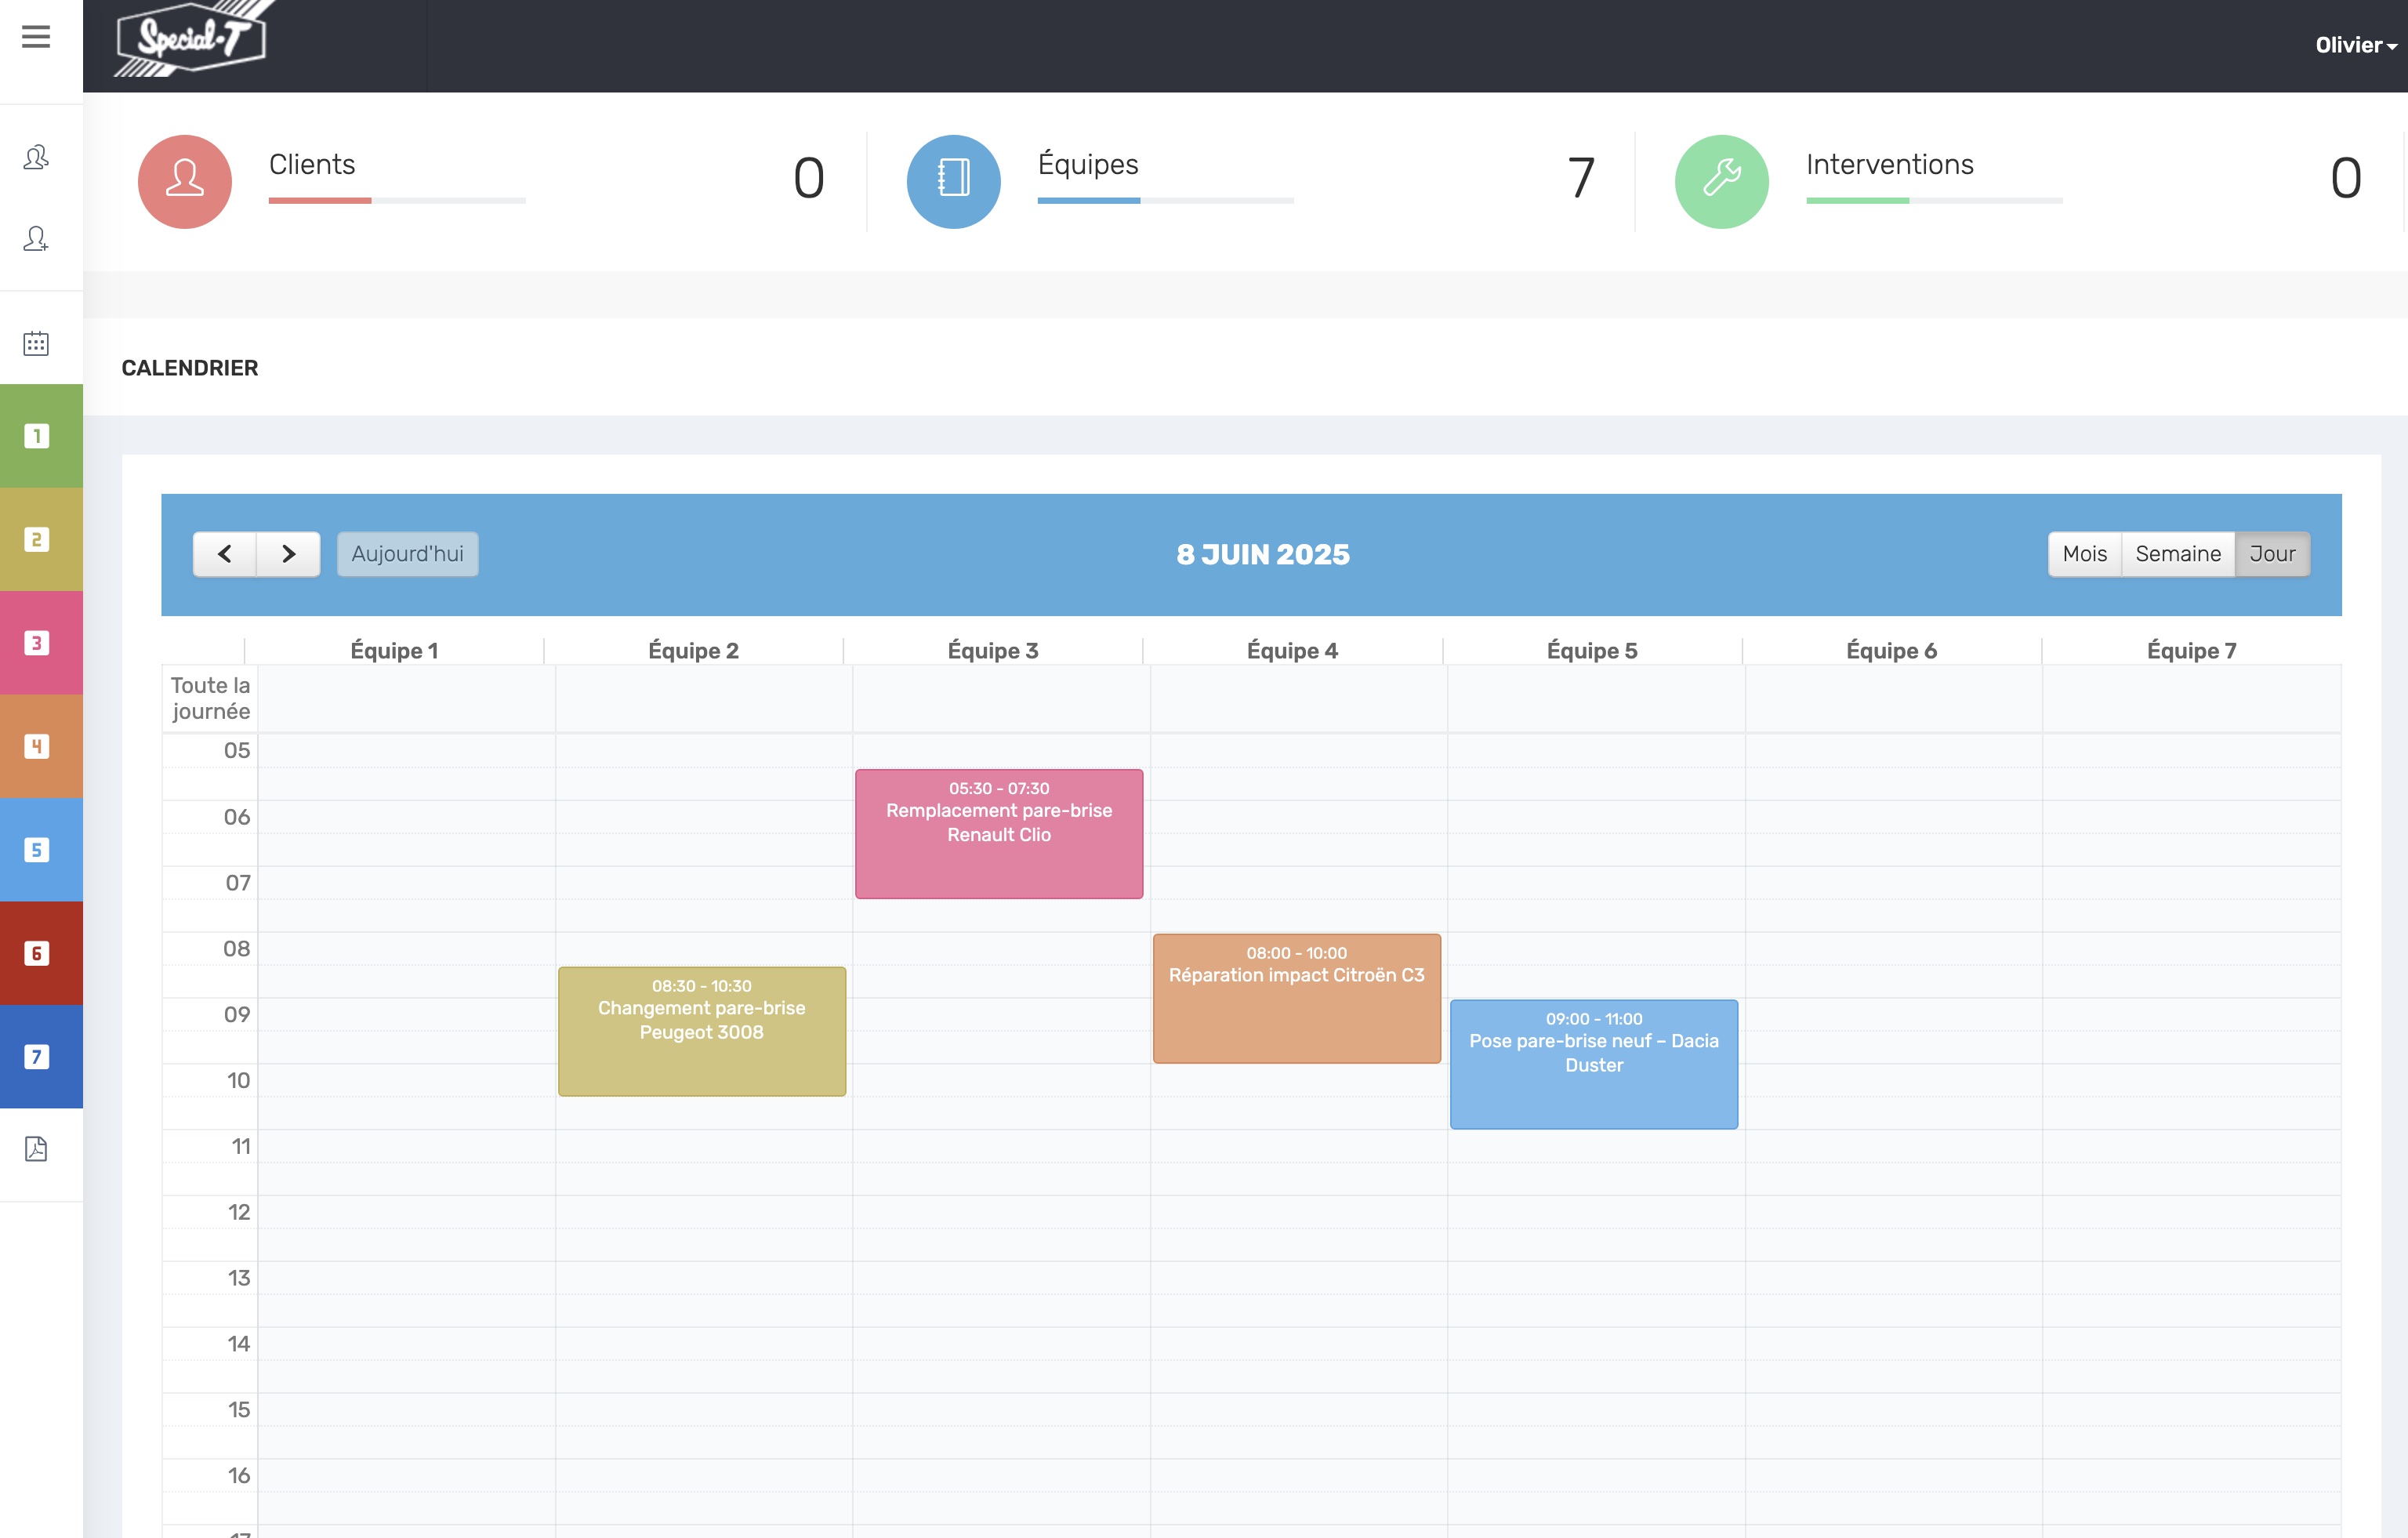
Task: Click the Équipe 3 column header
Action: [993, 650]
